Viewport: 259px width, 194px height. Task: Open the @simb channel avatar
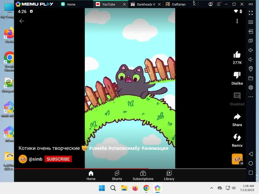pyautogui.click(x=23, y=159)
